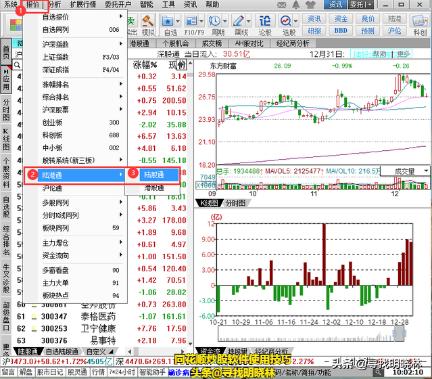
Task: Click the search magnifier in bottom status bar
Action: tap(379, 373)
